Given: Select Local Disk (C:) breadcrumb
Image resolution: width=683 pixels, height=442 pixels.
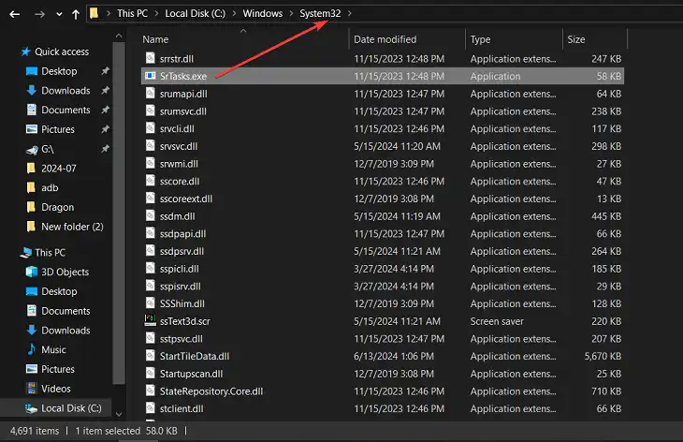Looking at the screenshot, I should [x=196, y=13].
